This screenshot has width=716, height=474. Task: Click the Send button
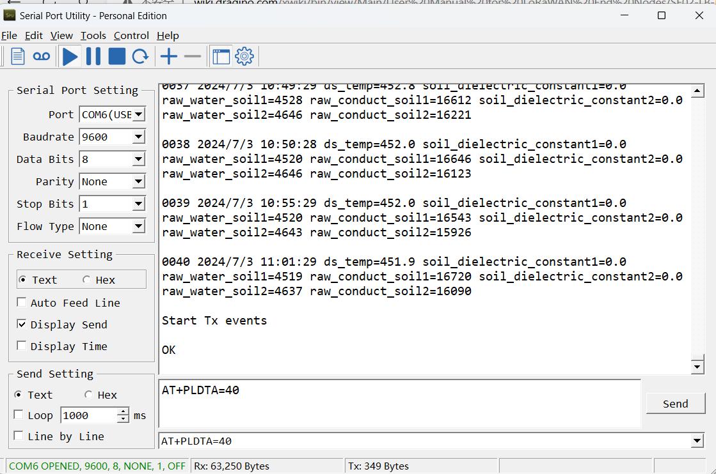pyautogui.click(x=675, y=404)
